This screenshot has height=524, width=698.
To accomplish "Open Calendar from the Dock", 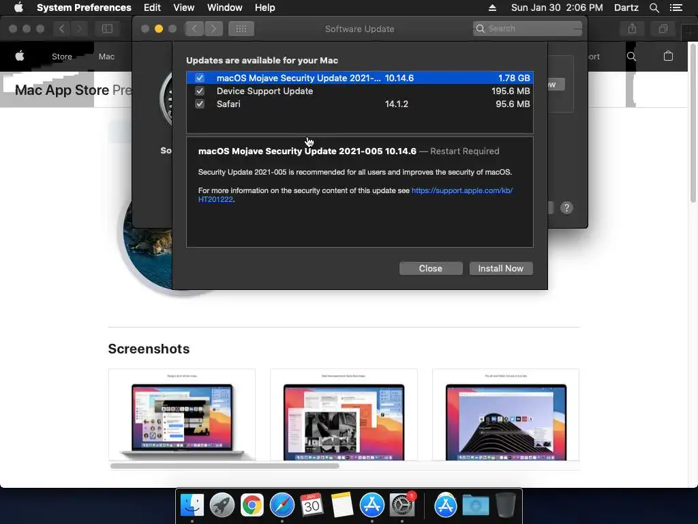I will (312, 506).
